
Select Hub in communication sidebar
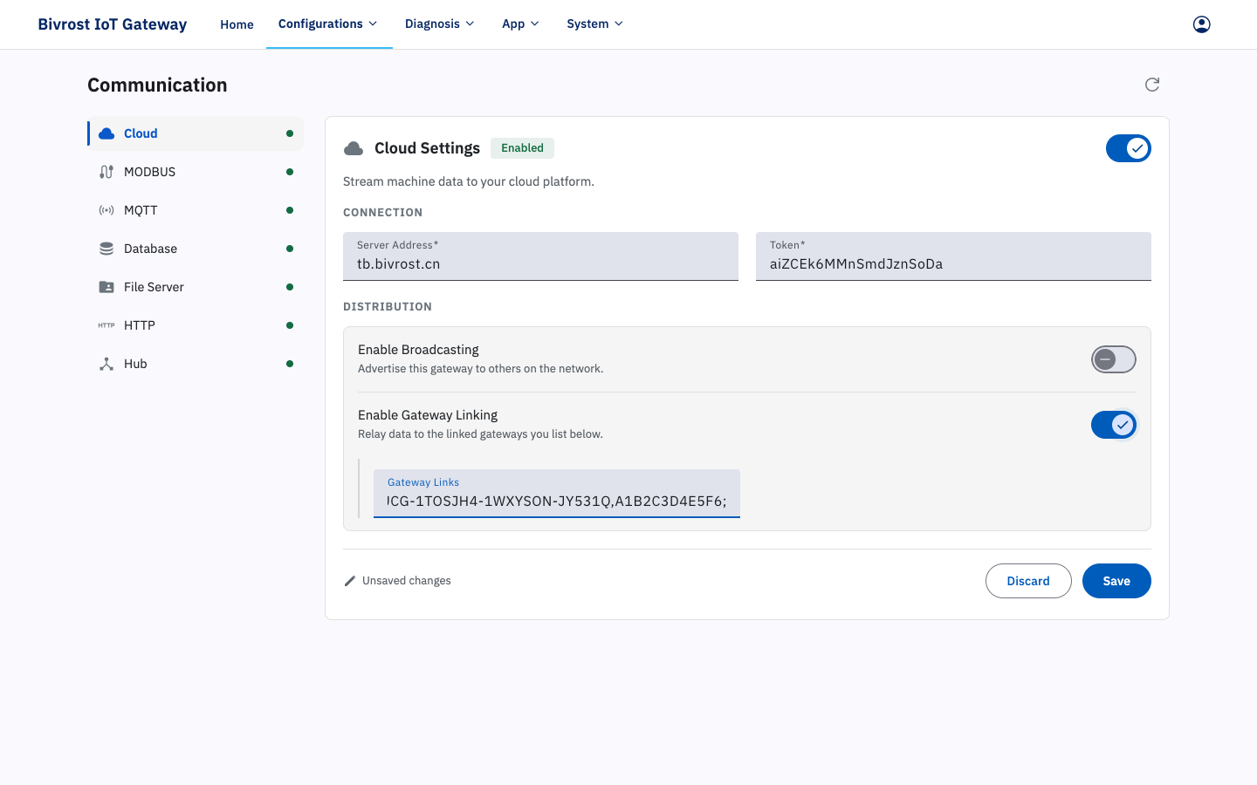pyautogui.click(x=196, y=364)
